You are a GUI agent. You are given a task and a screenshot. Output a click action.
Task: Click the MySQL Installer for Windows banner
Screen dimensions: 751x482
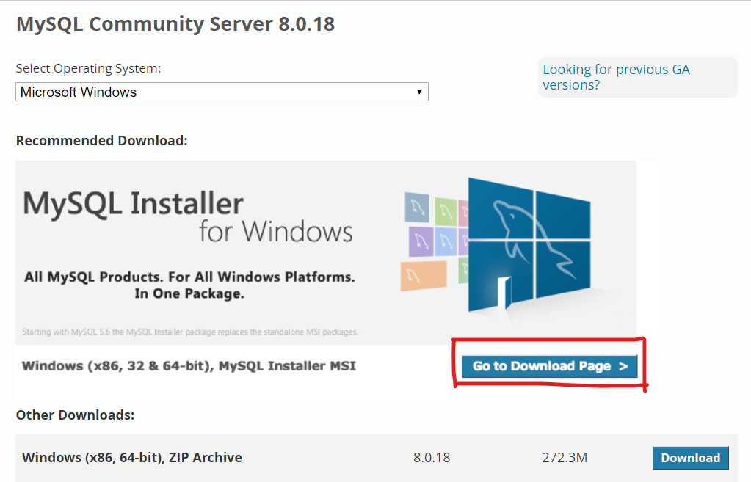coord(326,252)
